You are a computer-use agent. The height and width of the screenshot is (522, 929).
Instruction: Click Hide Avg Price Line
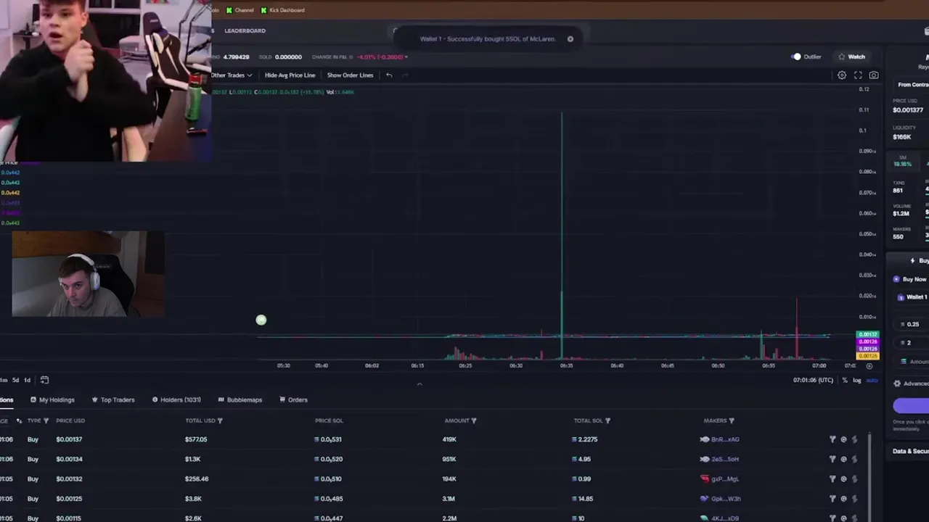click(290, 75)
